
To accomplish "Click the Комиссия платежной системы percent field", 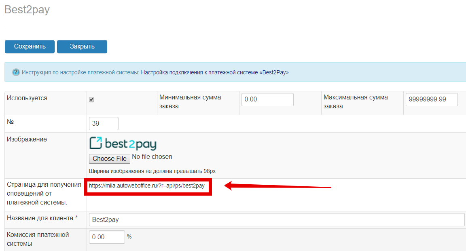I will click(107, 237).
